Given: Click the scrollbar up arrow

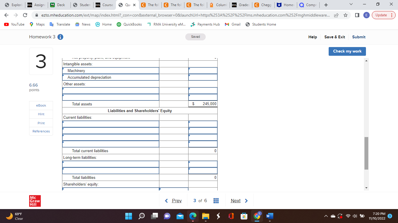Looking at the screenshot, I should 366,60.
